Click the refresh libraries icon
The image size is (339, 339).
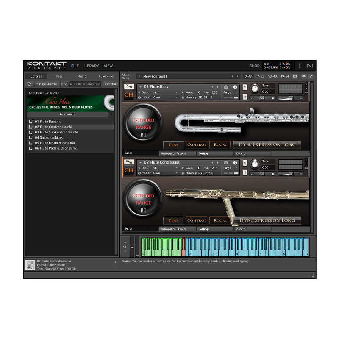tap(29, 84)
